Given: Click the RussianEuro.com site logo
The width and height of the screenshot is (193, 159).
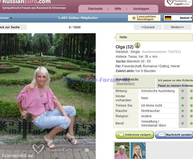Looking at the screenshot, I should [x=26, y=2].
